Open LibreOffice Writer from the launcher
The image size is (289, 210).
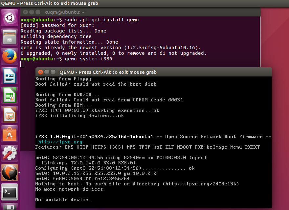pyautogui.click(x=10, y=76)
